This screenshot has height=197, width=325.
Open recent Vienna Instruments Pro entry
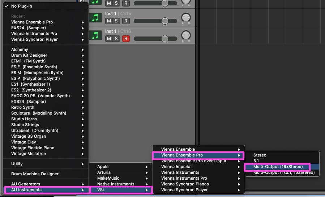[x=46, y=34]
